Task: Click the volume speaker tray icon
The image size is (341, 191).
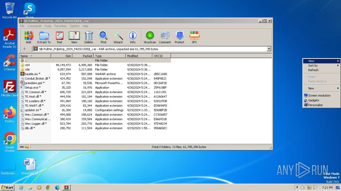Action: click(303, 188)
